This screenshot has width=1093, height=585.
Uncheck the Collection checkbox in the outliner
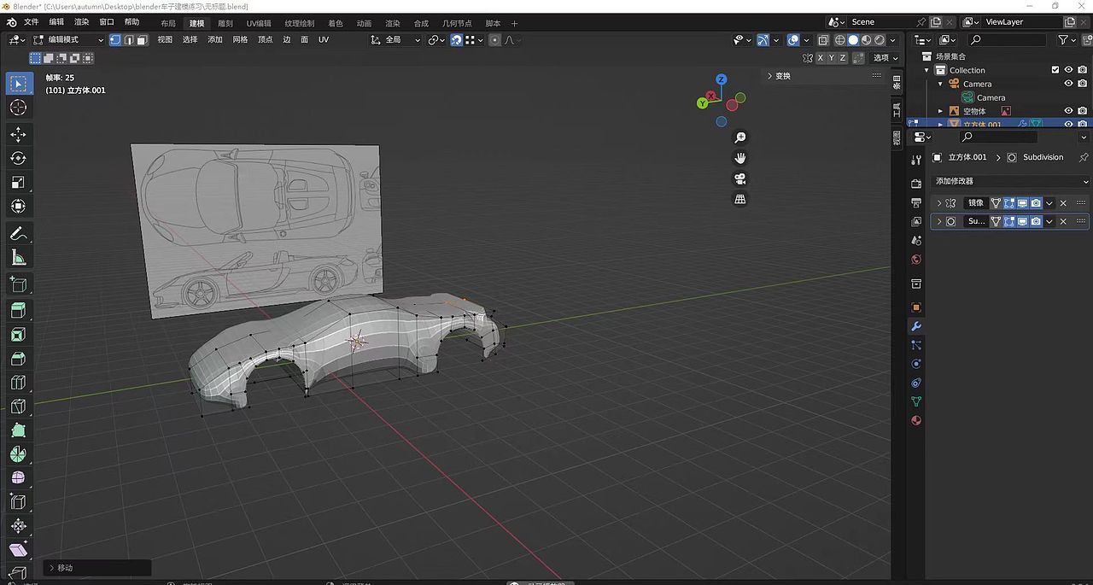1055,70
